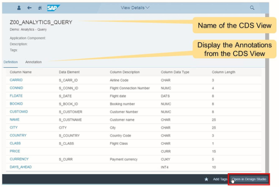Image resolution: width=279 pixels, height=187 pixels.
Task: Switch to the Annotation tab
Action: pyautogui.click(x=33, y=62)
